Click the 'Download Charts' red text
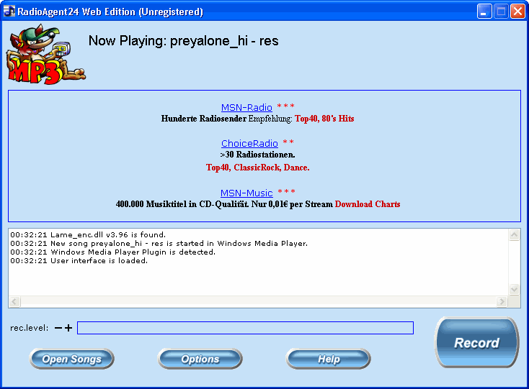The width and height of the screenshot is (529, 389). tap(368, 204)
